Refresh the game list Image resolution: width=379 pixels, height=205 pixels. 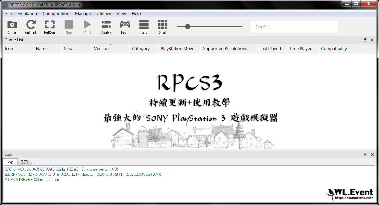[31, 27]
